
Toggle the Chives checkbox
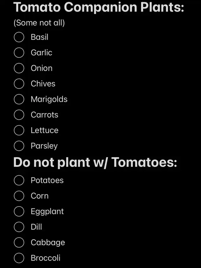19,84
